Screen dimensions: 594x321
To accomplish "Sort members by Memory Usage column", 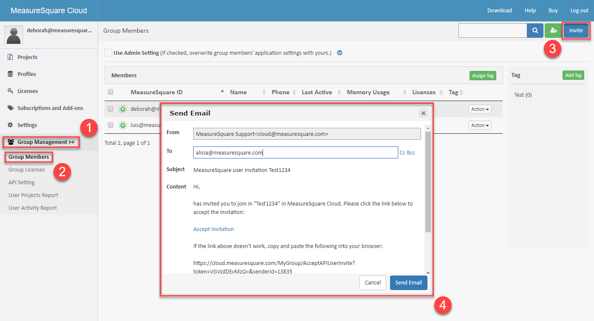I will (x=368, y=92).
